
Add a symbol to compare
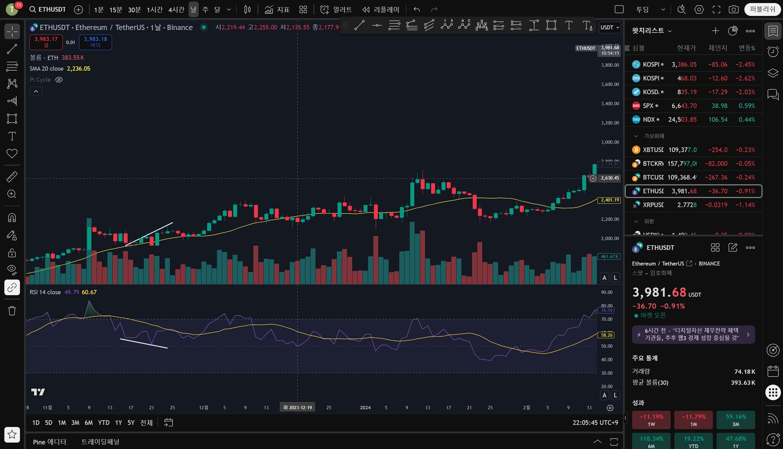pyautogui.click(x=78, y=9)
